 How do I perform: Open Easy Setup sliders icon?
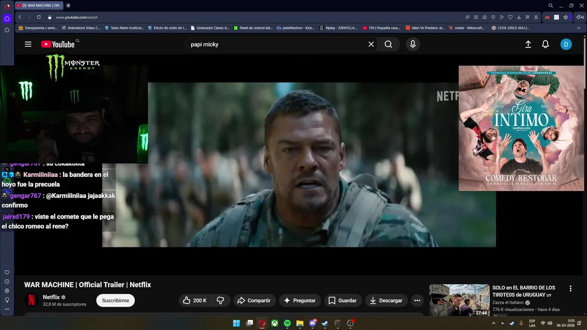coord(527,17)
